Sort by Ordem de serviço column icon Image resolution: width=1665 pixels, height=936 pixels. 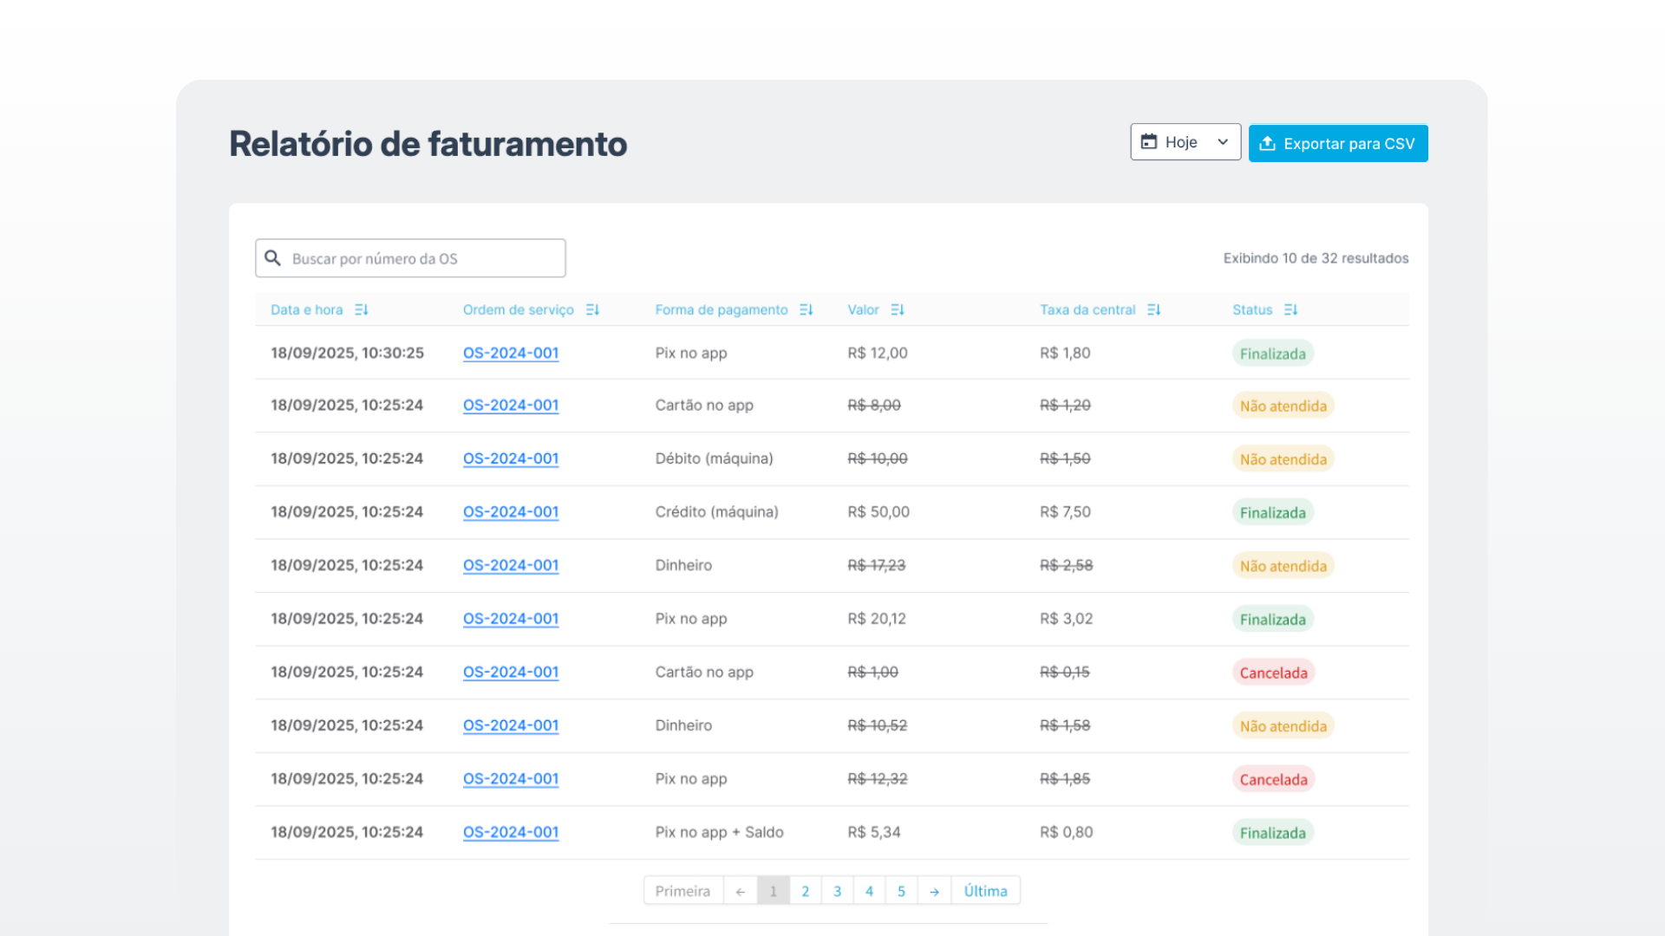(592, 309)
